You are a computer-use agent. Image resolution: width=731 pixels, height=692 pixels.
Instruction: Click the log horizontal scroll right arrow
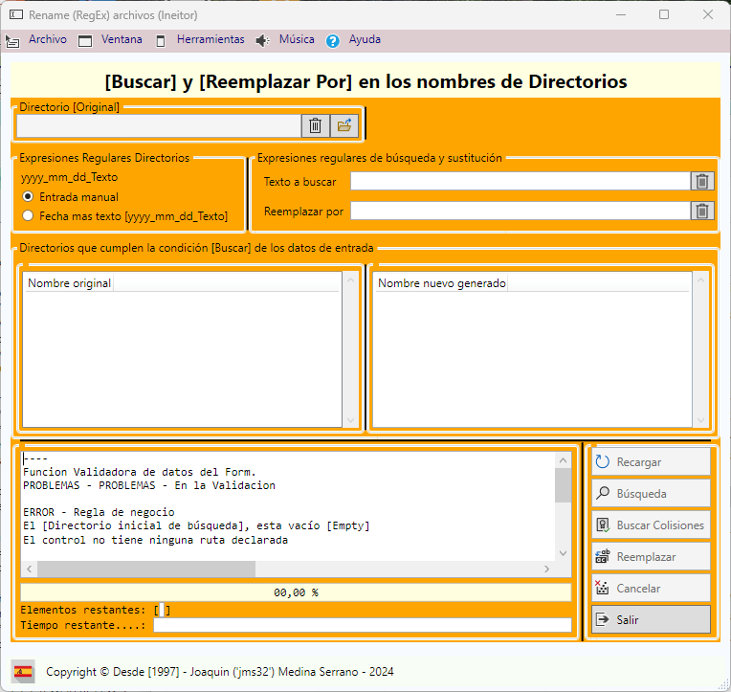(x=546, y=569)
